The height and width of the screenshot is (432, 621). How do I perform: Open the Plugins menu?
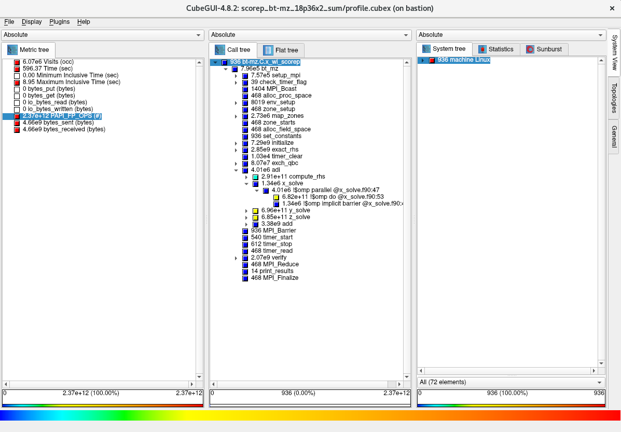pyautogui.click(x=59, y=22)
